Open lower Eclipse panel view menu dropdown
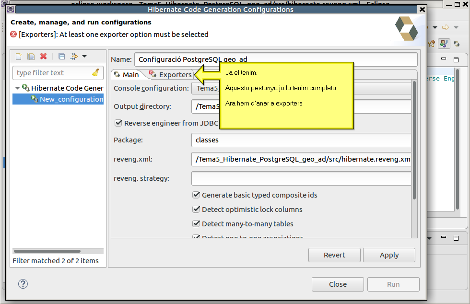This screenshot has width=470, height=304. [430, 238]
